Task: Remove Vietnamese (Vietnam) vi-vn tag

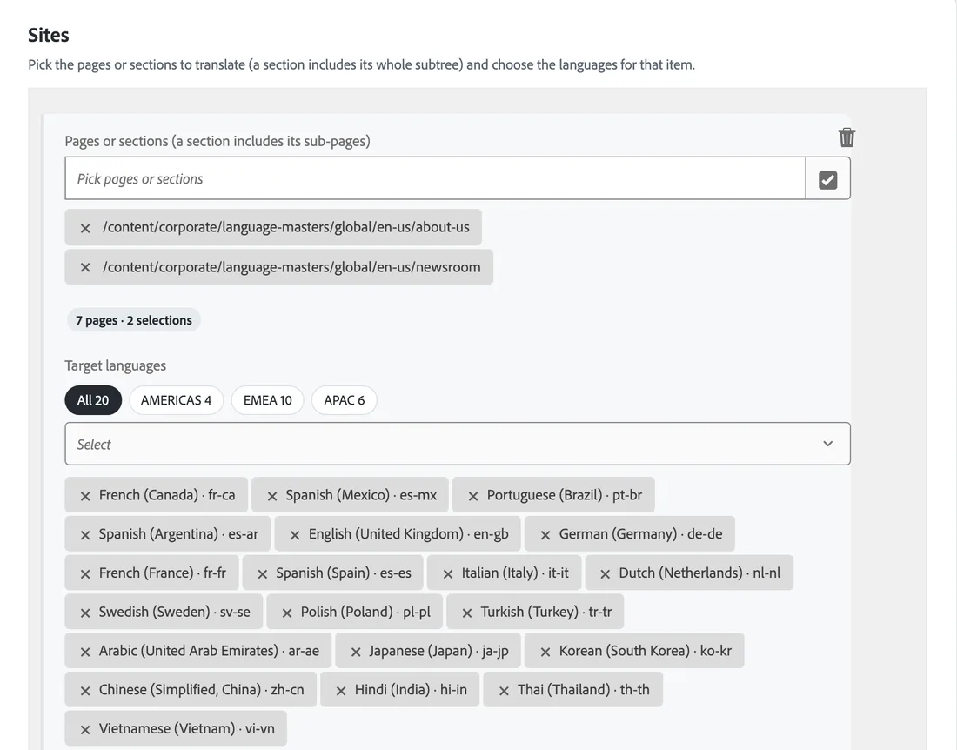Action: click(x=85, y=730)
